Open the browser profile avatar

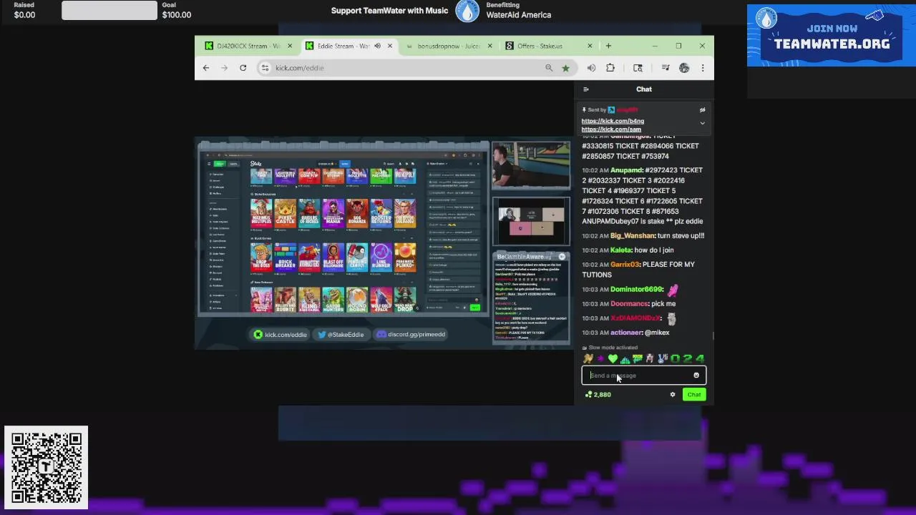pos(684,68)
